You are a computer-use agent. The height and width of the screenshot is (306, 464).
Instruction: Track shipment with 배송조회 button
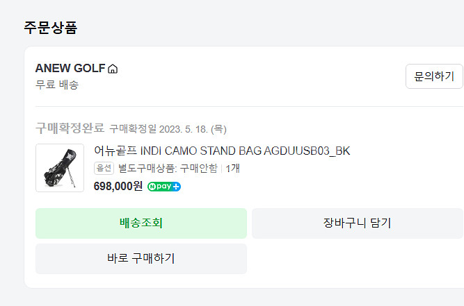point(141,223)
